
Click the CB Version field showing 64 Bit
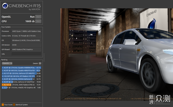coord(26,45)
